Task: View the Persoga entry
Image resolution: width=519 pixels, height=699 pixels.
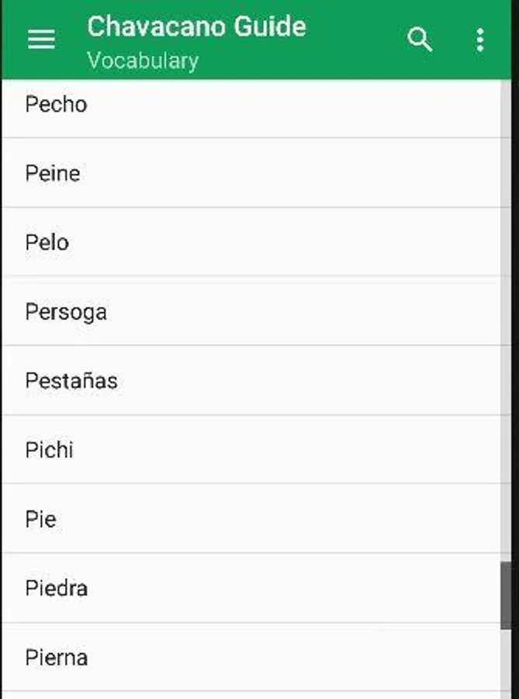Action: click(x=66, y=311)
